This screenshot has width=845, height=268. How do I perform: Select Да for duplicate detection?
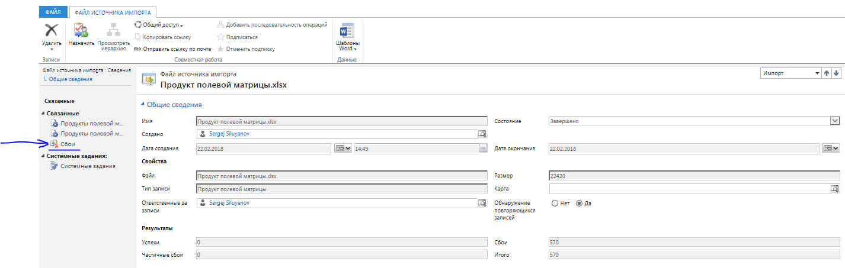click(579, 204)
